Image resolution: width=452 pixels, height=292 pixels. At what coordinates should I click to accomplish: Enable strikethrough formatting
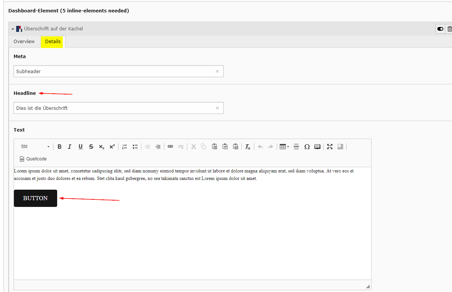click(x=91, y=147)
